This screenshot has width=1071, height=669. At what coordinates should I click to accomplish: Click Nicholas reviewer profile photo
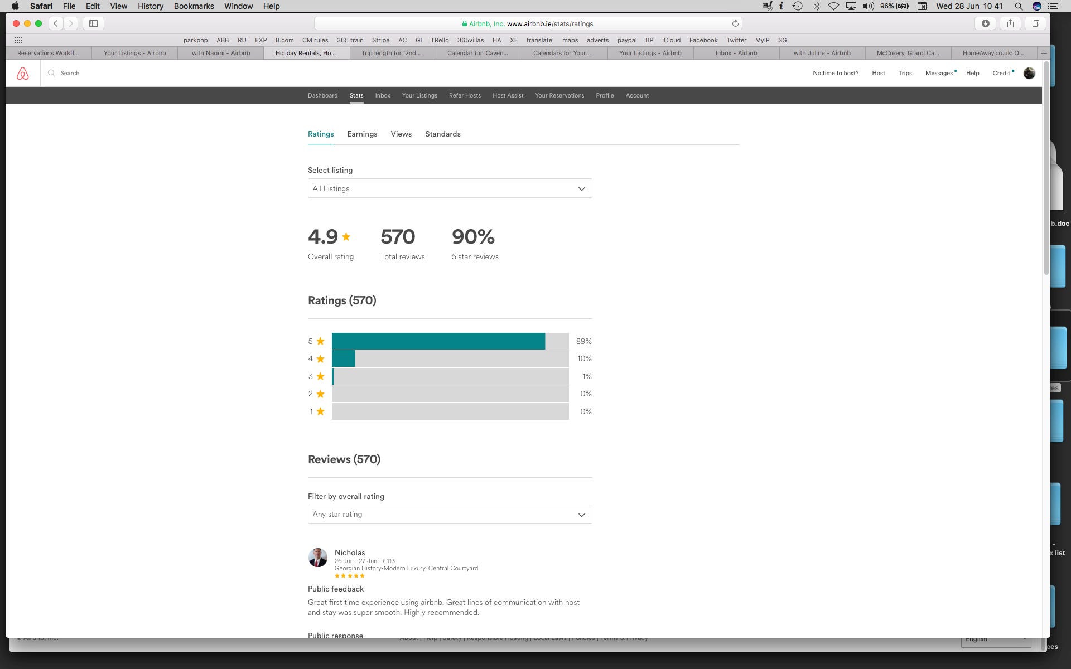(x=318, y=557)
